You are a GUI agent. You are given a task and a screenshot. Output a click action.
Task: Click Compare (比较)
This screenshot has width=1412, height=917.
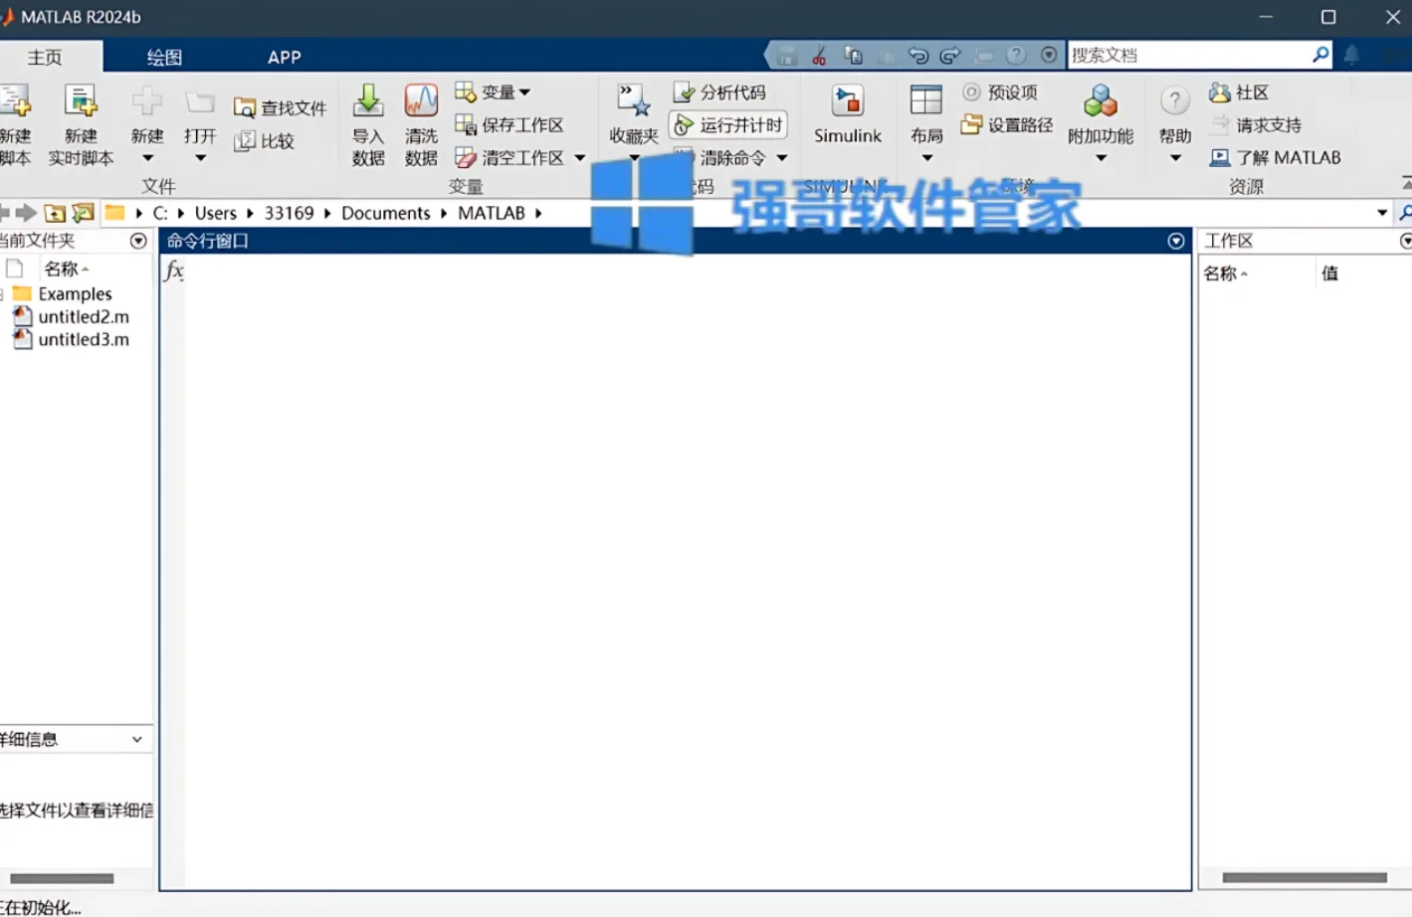[265, 140]
